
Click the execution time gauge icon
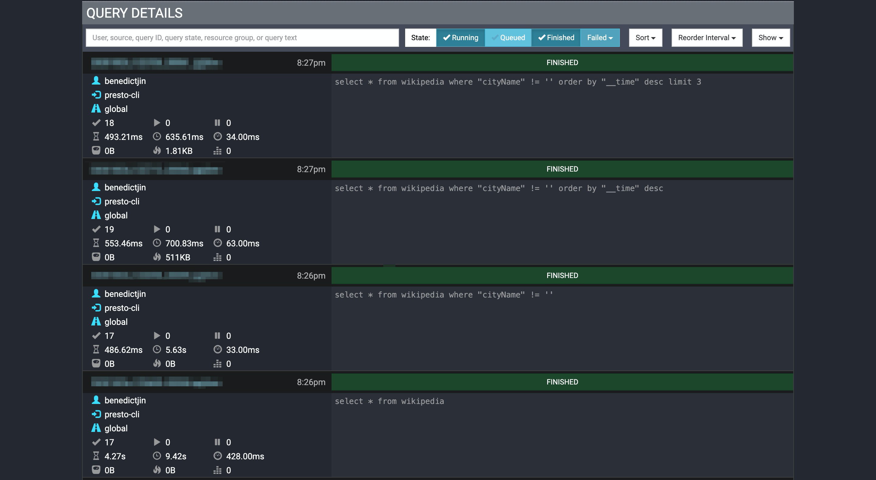[218, 137]
